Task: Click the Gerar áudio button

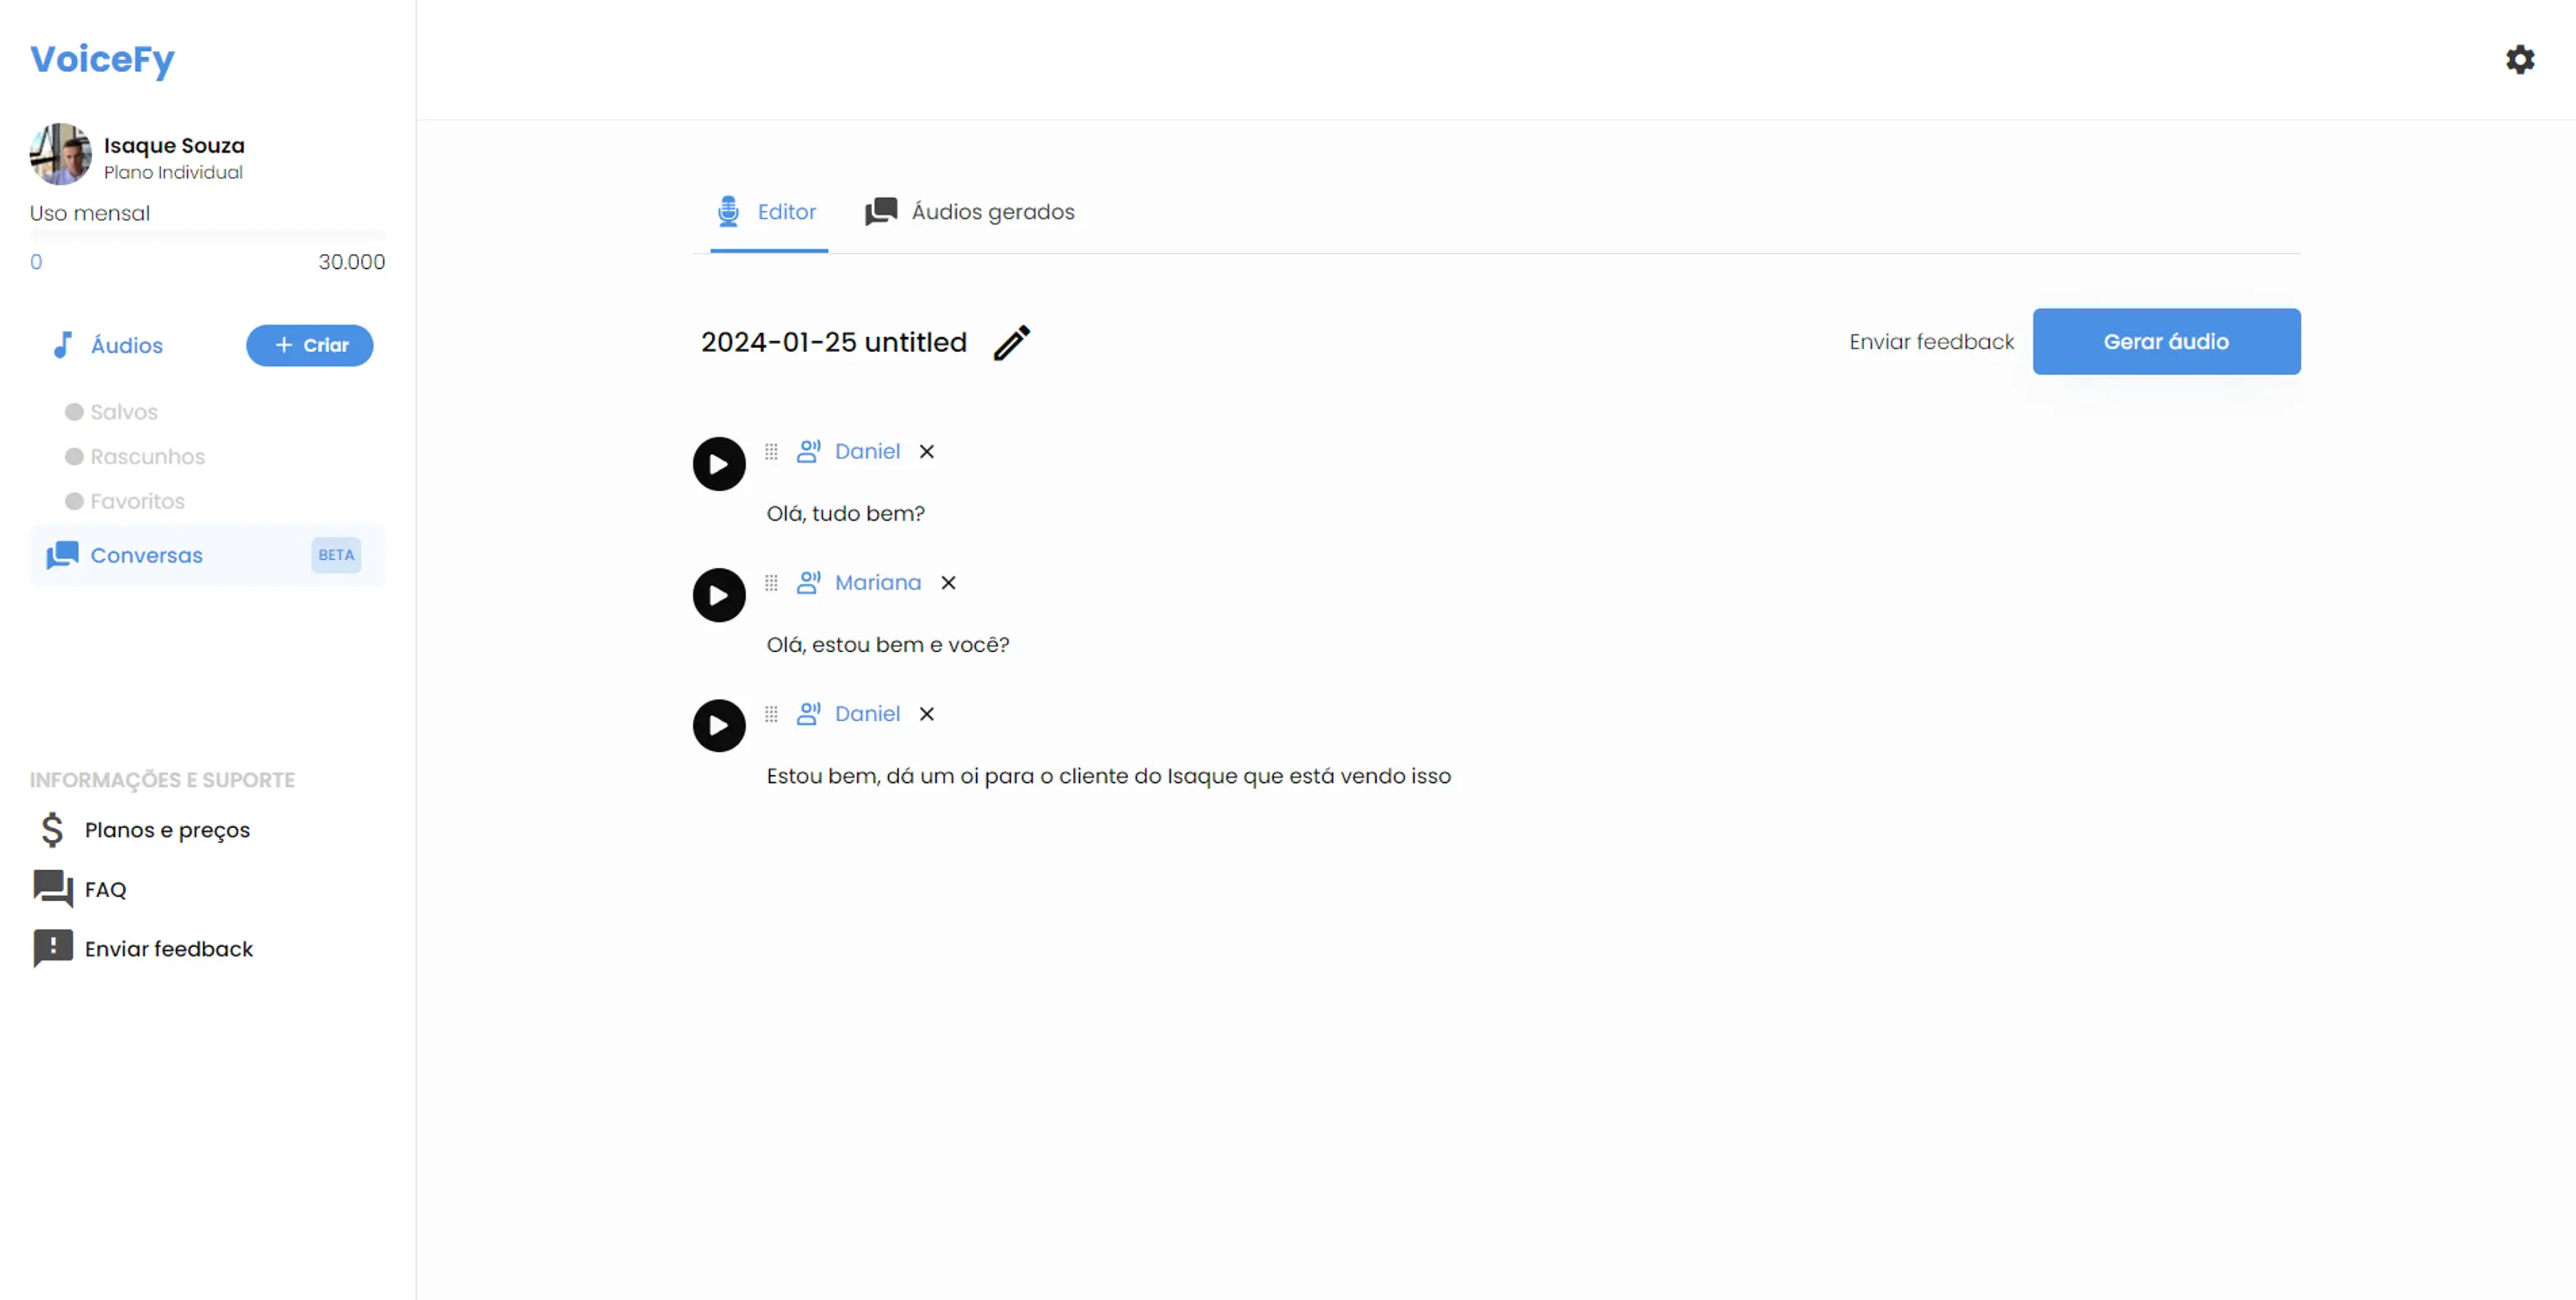Action: (x=2166, y=341)
